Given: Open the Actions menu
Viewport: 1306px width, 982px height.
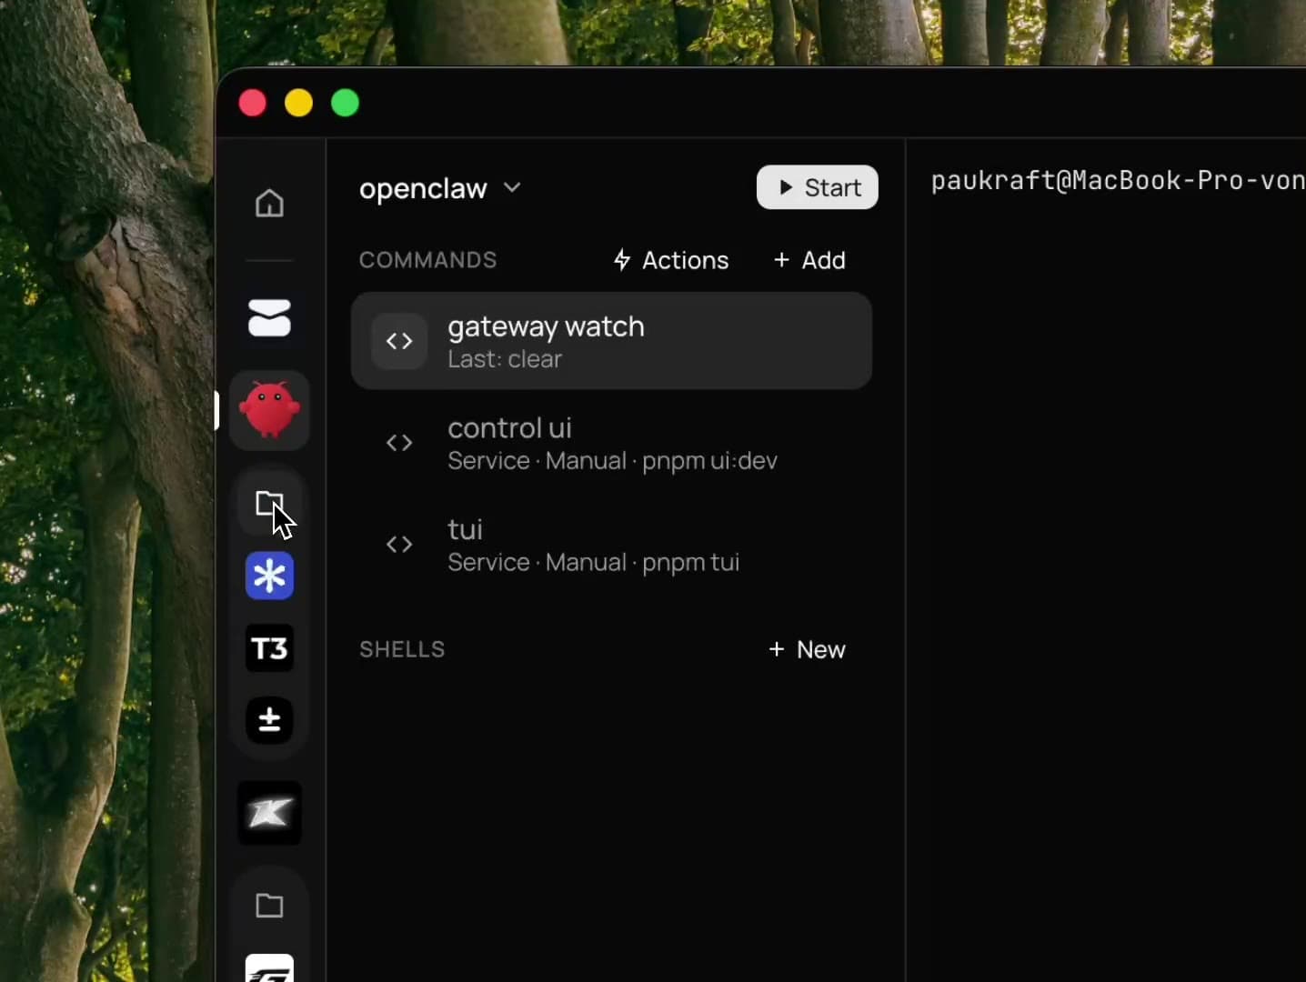Looking at the screenshot, I should [x=671, y=260].
